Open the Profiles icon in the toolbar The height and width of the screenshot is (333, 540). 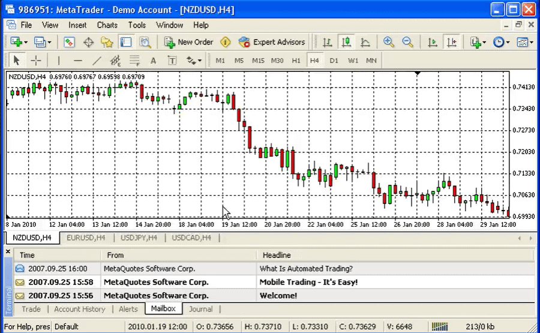(40, 42)
